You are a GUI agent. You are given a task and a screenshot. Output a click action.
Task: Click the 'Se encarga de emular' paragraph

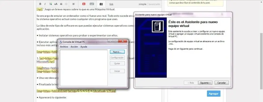click(85, 18)
